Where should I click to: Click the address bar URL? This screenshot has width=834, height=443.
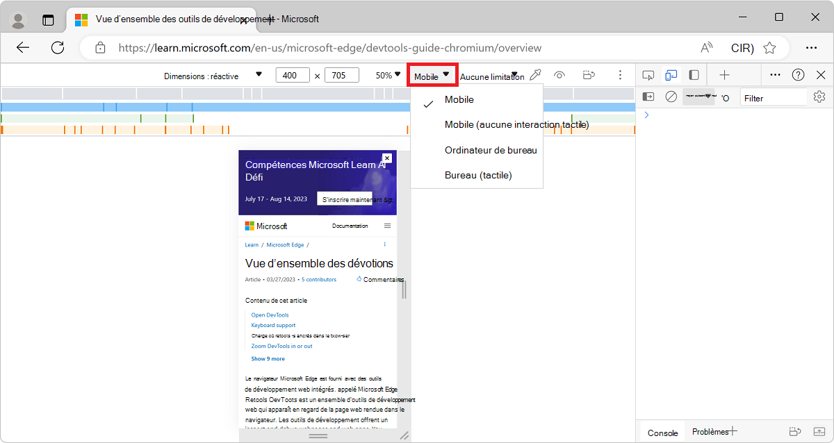[329, 48]
